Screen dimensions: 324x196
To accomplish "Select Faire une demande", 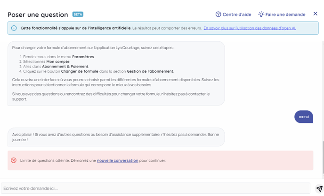I will 285,15.
